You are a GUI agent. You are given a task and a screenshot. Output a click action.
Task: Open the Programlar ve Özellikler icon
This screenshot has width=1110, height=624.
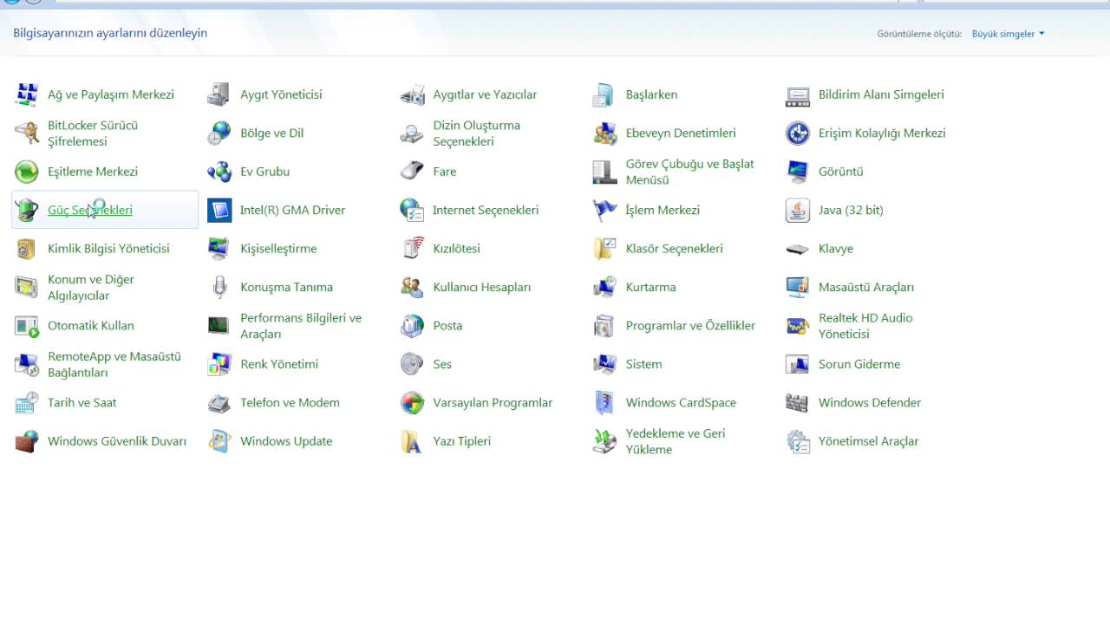pos(604,326)
